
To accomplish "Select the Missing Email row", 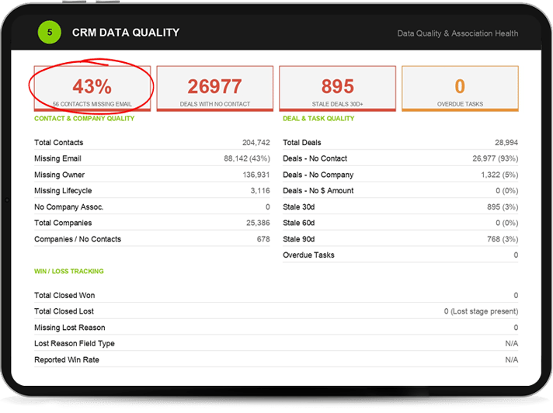I will tap(152, 158).
